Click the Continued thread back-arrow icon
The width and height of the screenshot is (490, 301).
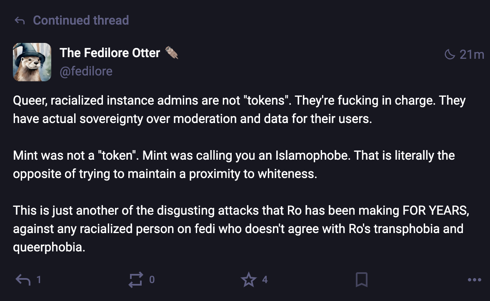(x=20, y=20)
